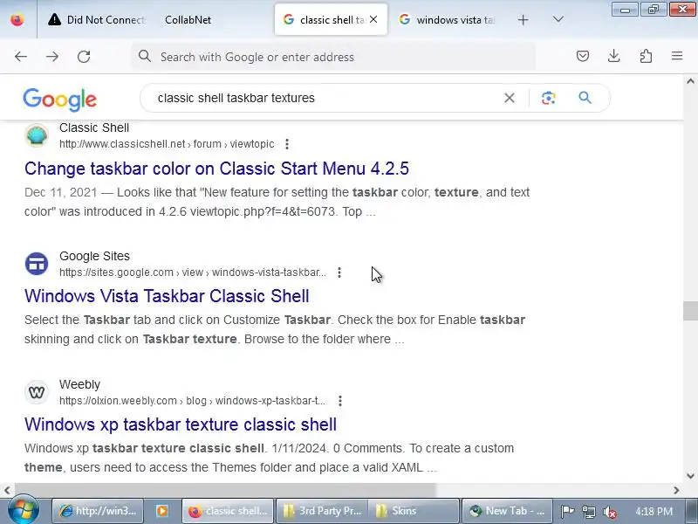Expand the list all tabs dropdown
The width and height of the screenshot is (698, 524).
pos(558,19)
